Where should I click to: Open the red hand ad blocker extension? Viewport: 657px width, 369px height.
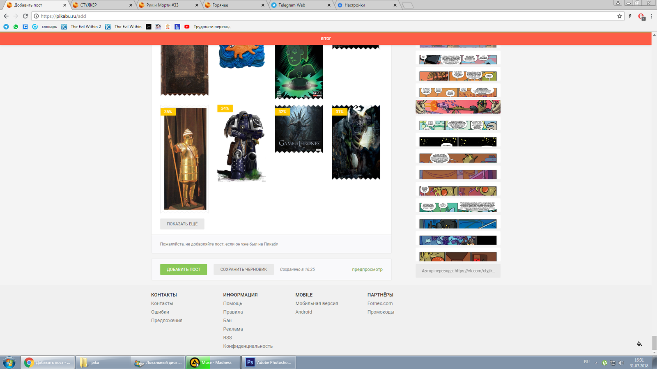(641, 16)
